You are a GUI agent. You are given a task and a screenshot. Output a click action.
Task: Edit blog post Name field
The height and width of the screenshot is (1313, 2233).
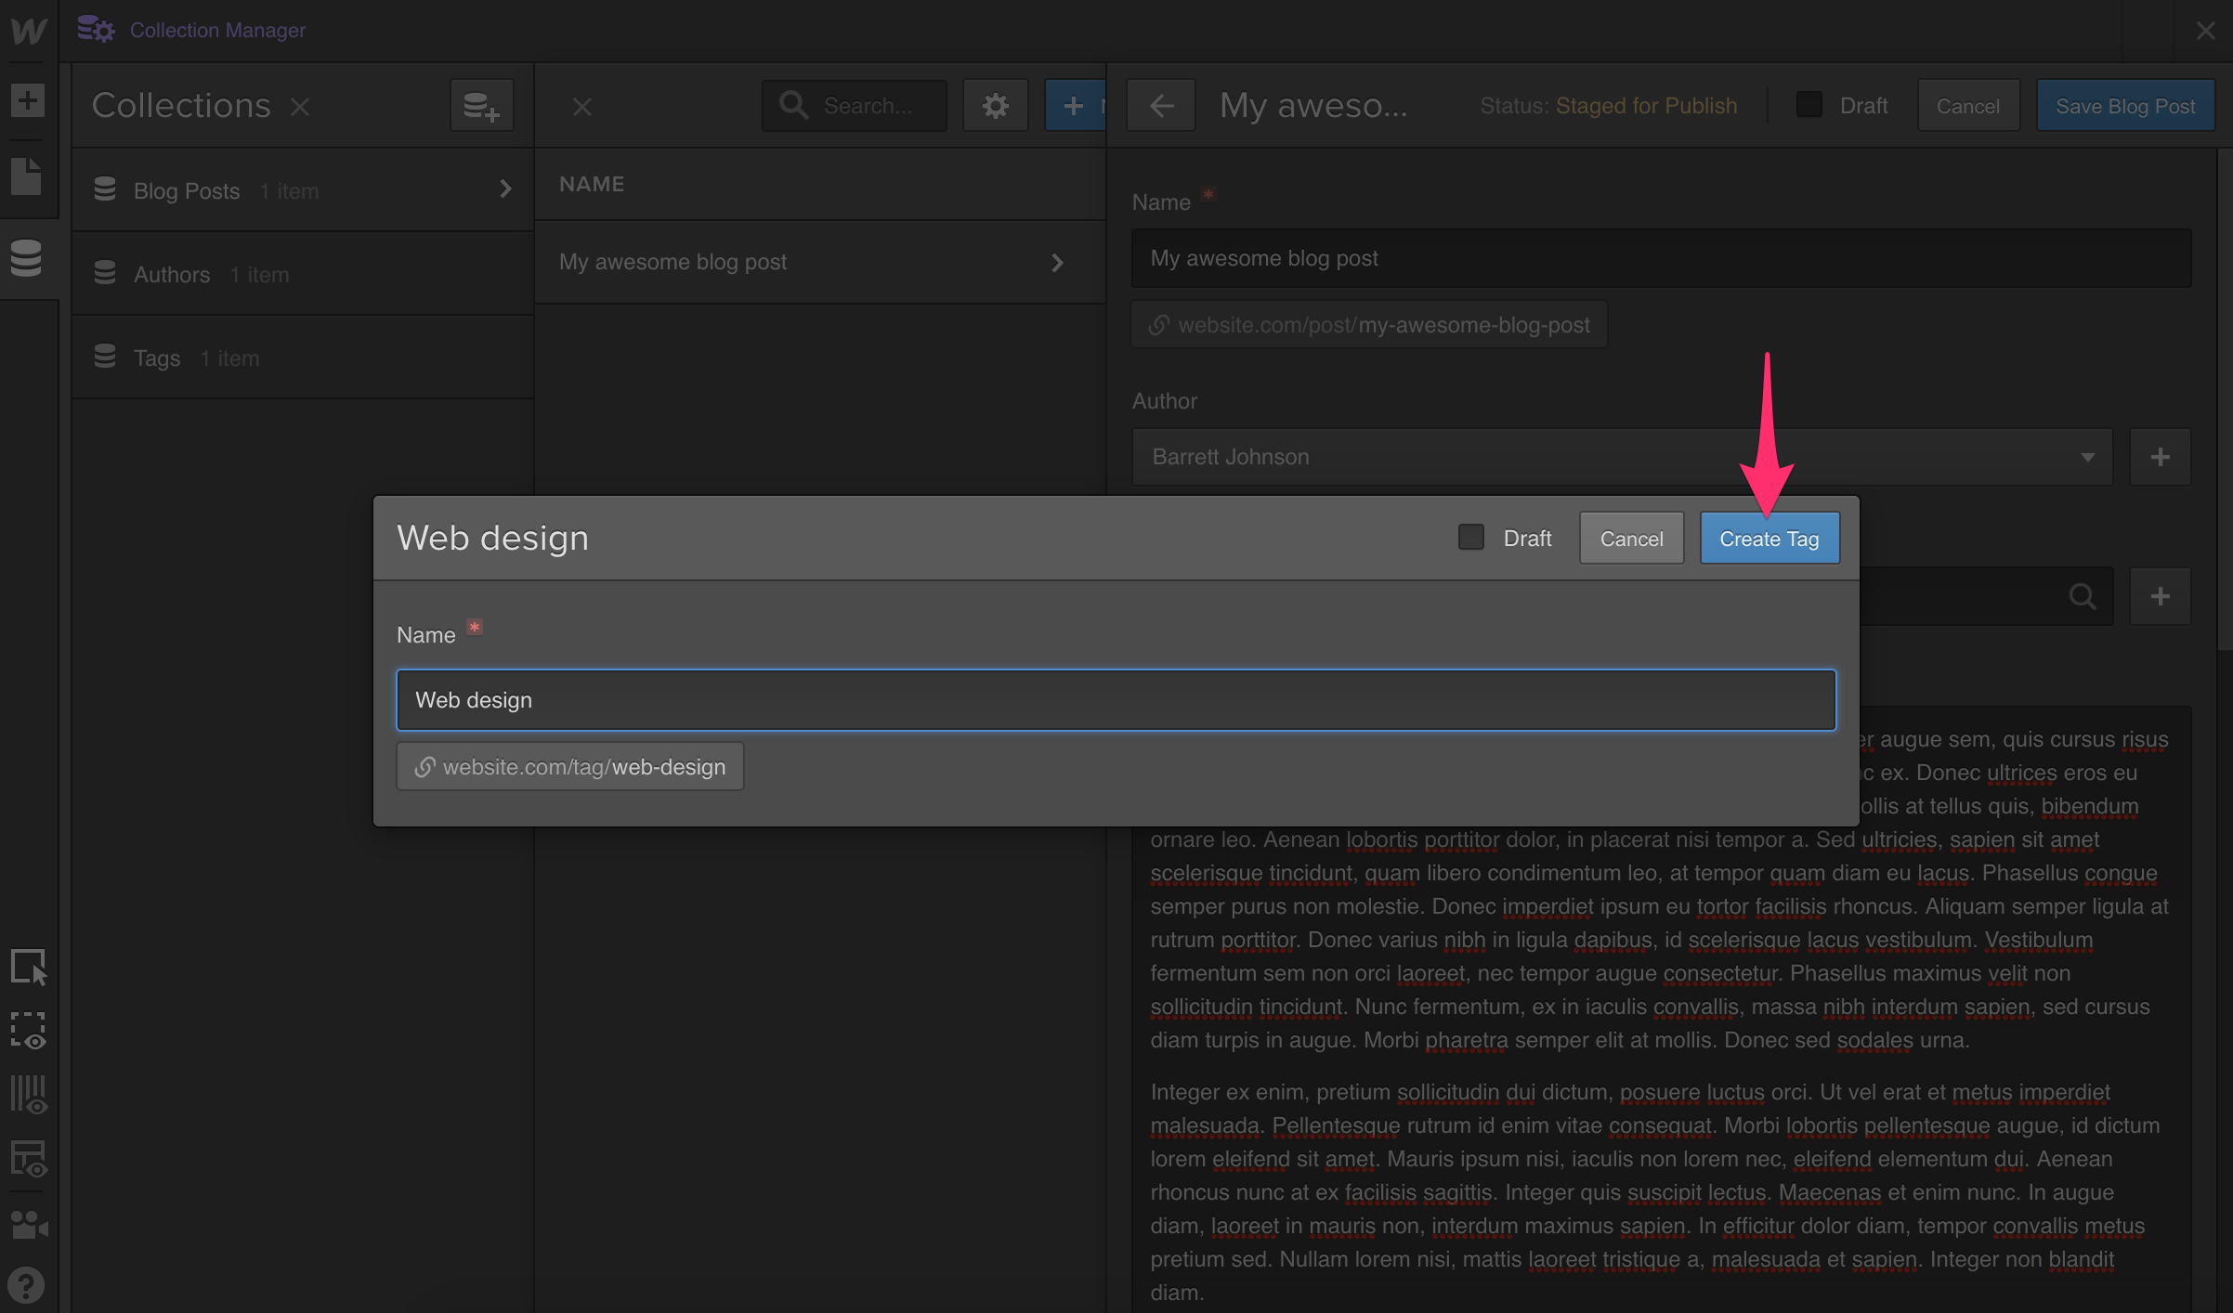pos(1661,258)
